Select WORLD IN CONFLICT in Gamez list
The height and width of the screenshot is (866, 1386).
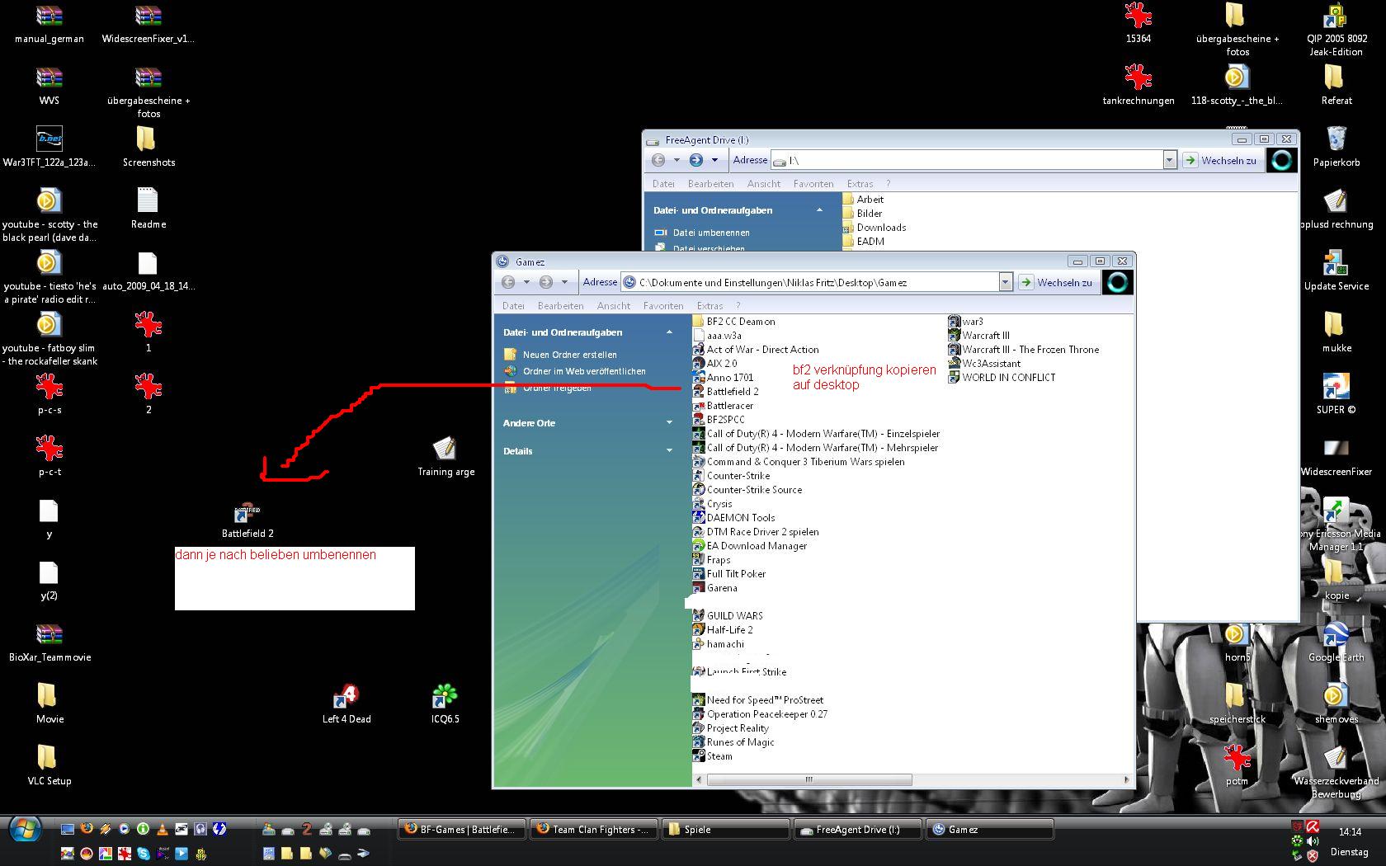pyautogui.click(x=1002, y=378)
